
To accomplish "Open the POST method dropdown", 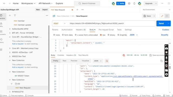I will (59, 23).
